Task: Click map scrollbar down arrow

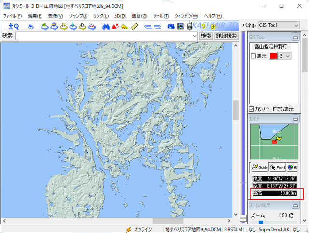Action: [x=236, y=215]
